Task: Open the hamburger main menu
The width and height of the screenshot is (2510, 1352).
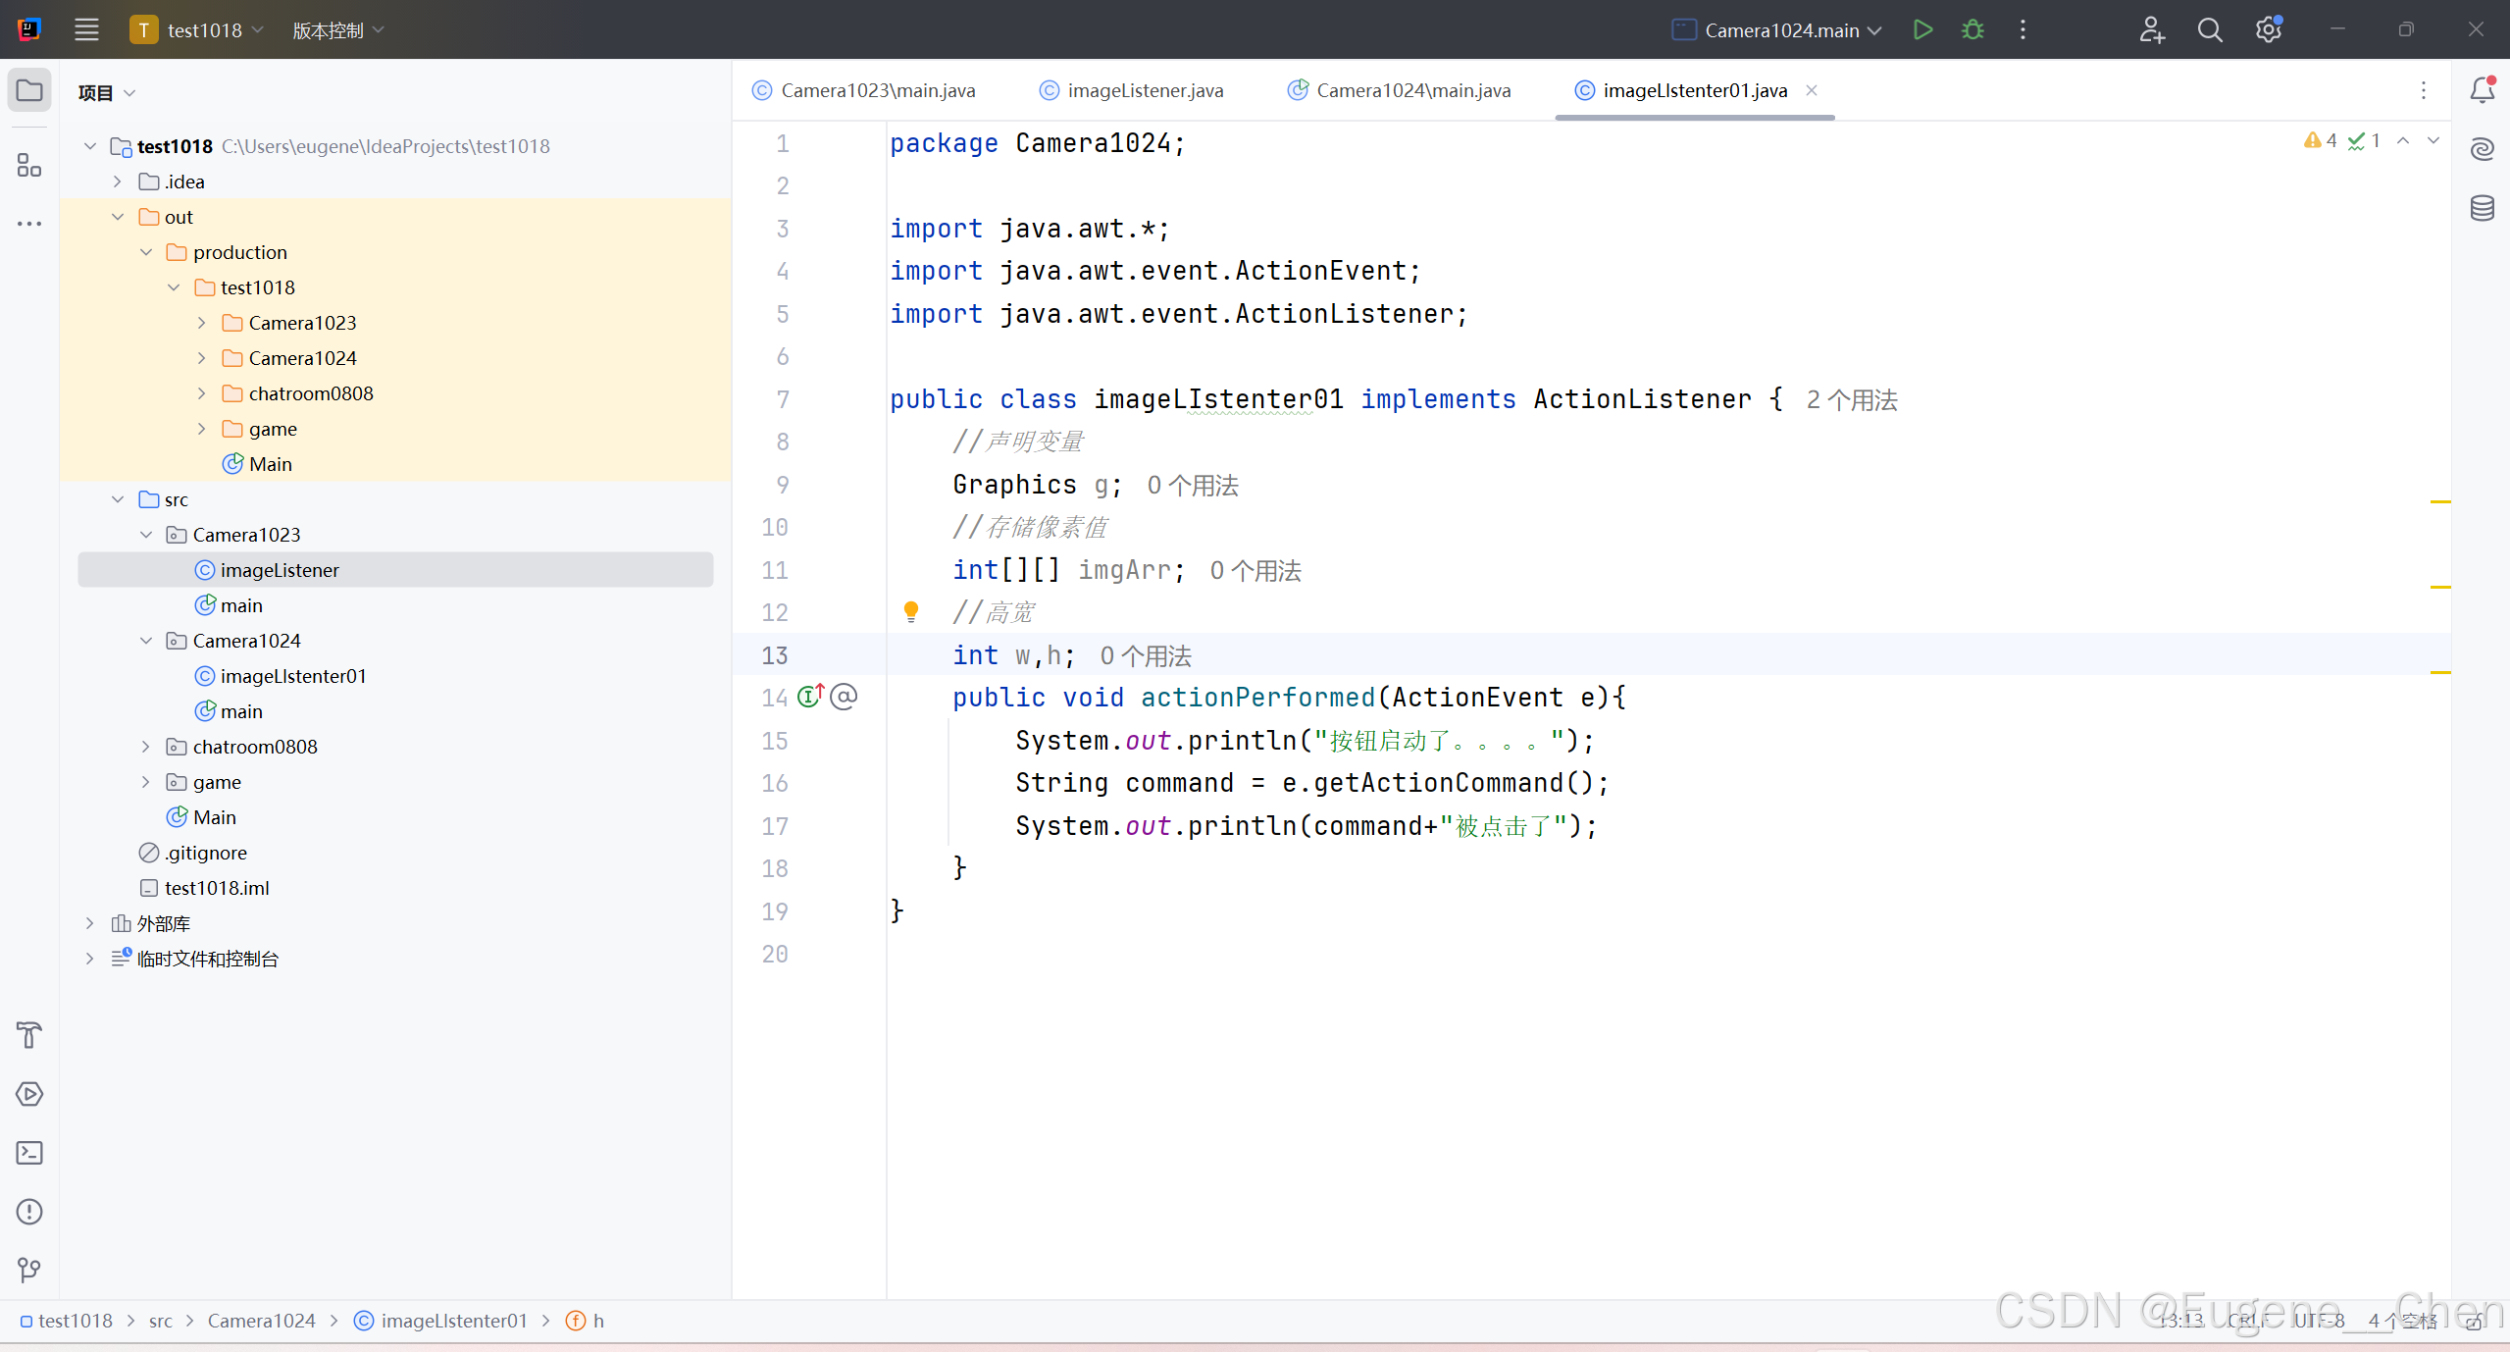Action: click(x=86, y=29)
